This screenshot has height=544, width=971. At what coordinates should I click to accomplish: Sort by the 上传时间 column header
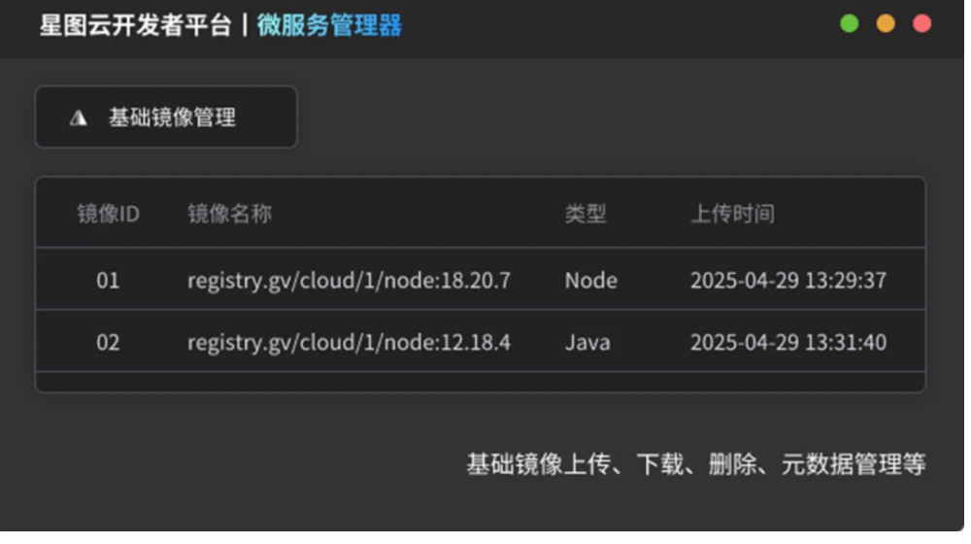[732, 214]
